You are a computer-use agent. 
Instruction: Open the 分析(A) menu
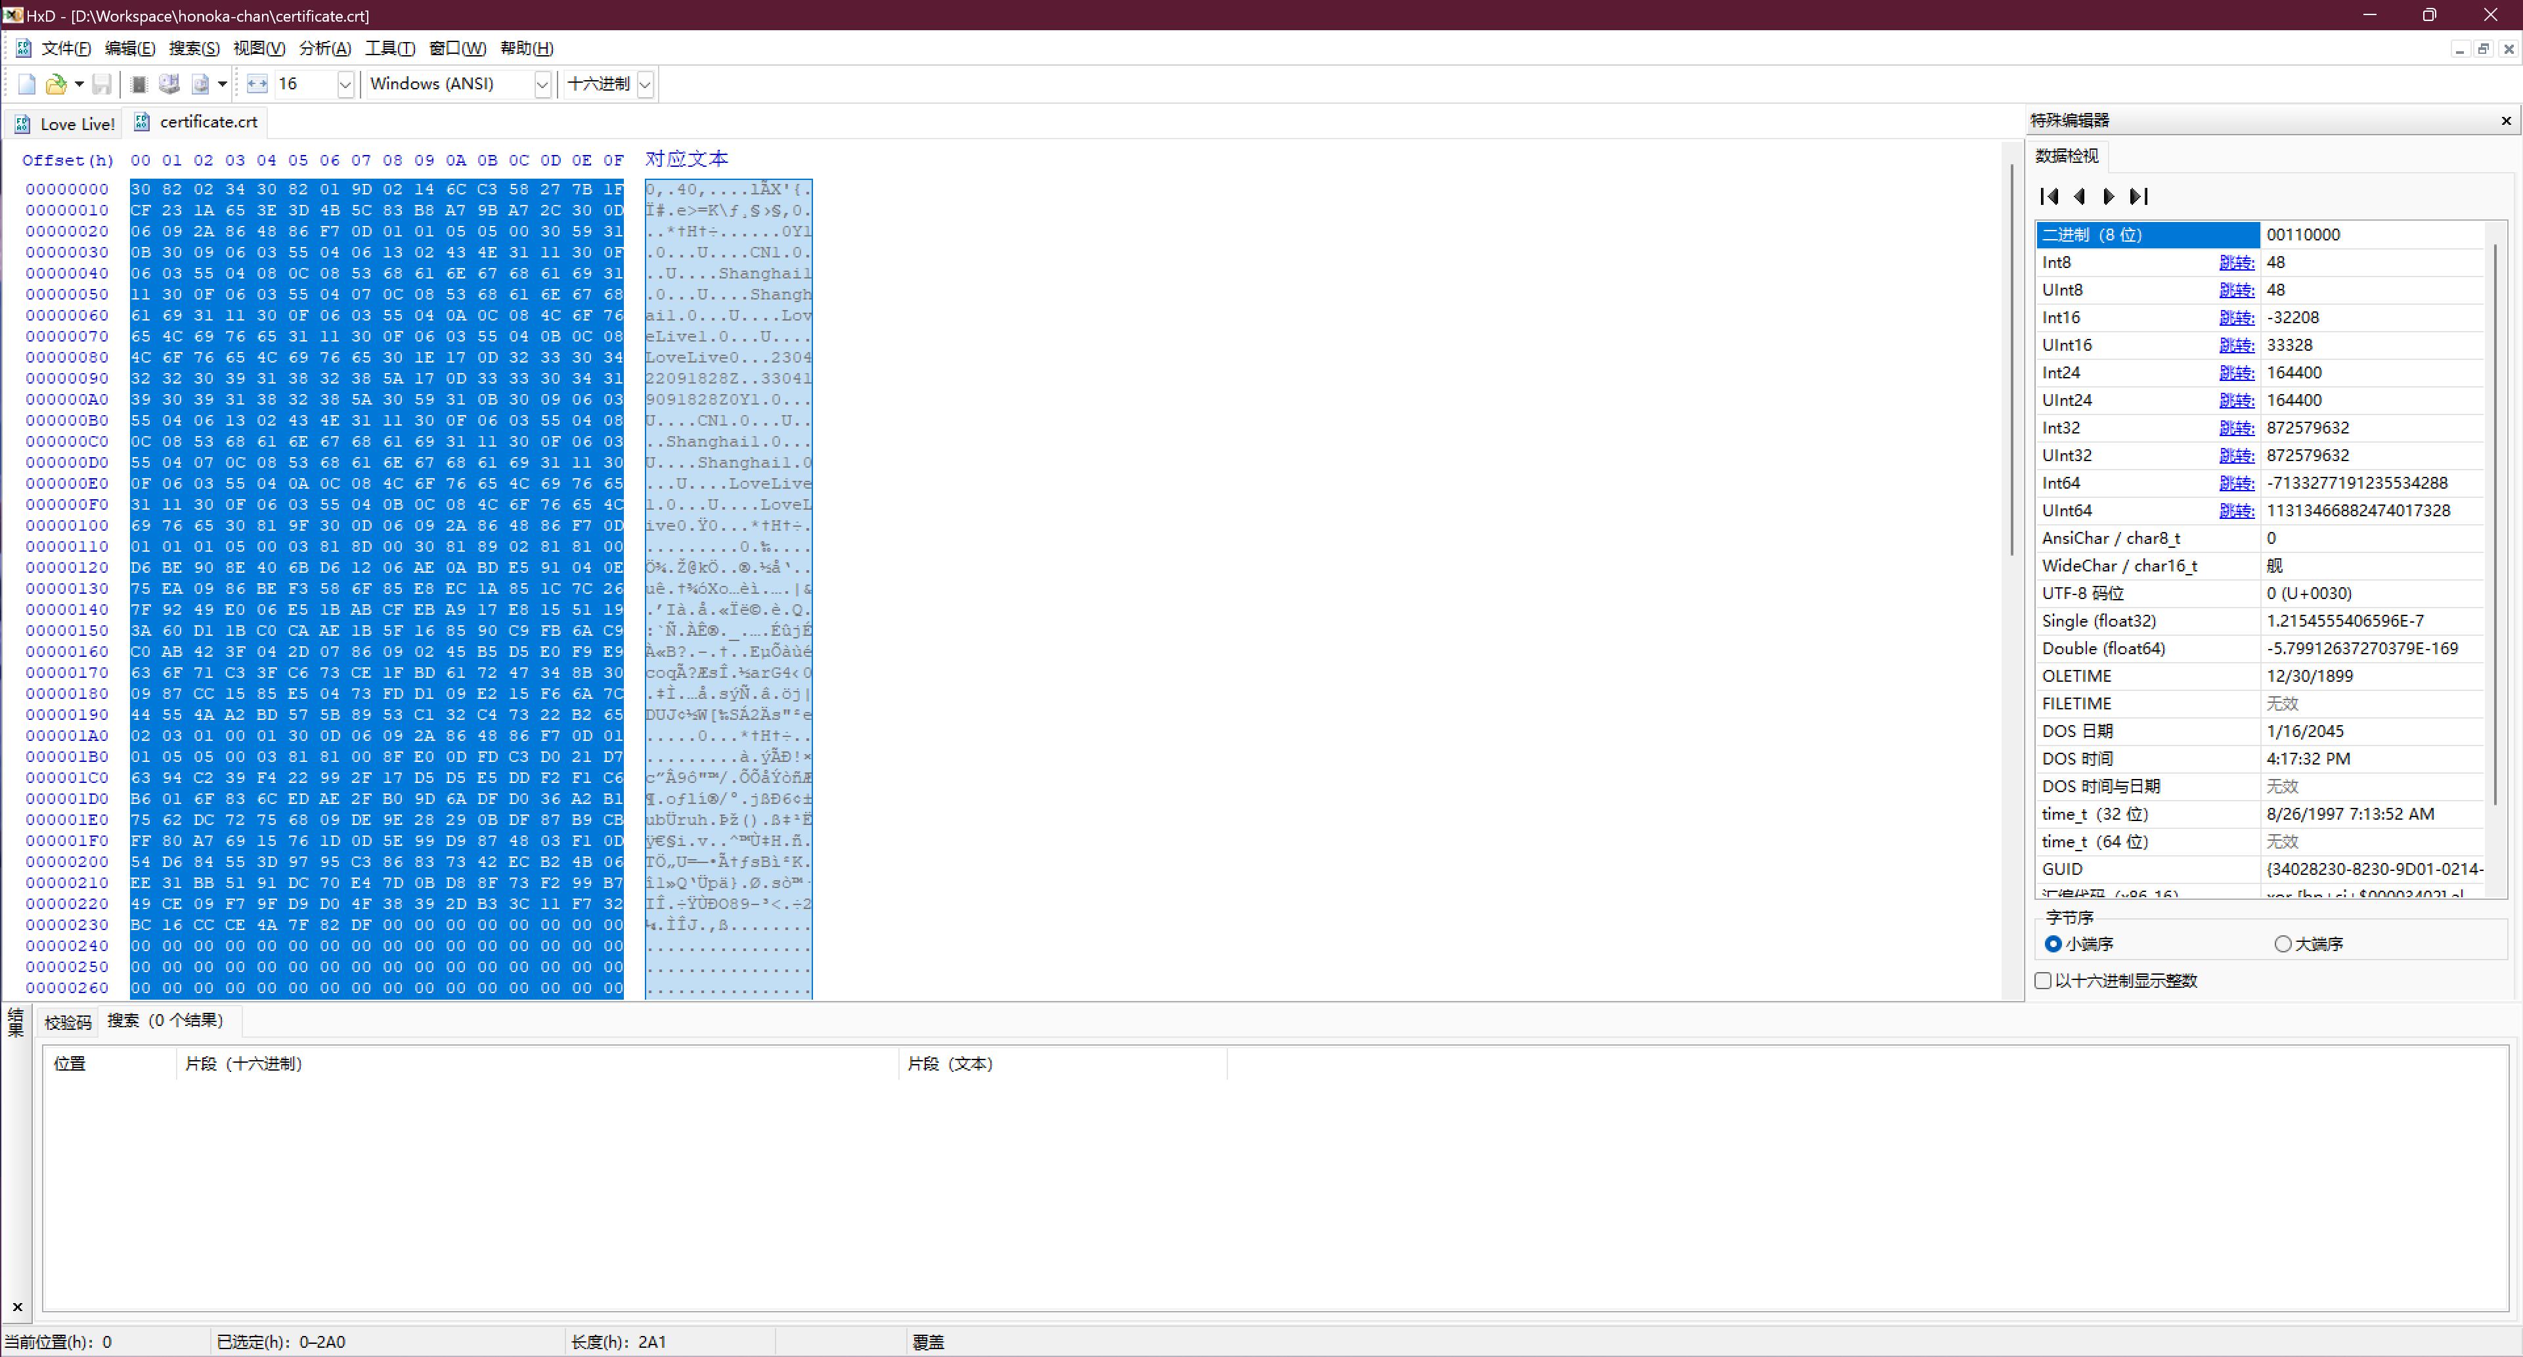(324, 48)
